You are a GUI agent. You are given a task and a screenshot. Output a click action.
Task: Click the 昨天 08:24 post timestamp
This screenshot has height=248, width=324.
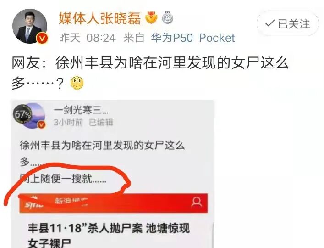point(88,38)
